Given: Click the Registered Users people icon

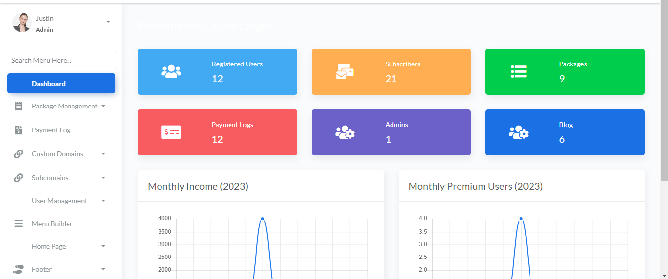Looking at the screenshot, I should click(x=171, y=72).
